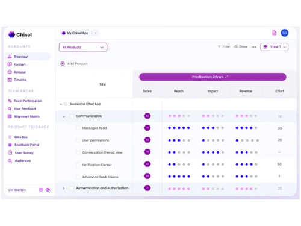
Task: Switch to the Timeline view
Action: [20, 80]
